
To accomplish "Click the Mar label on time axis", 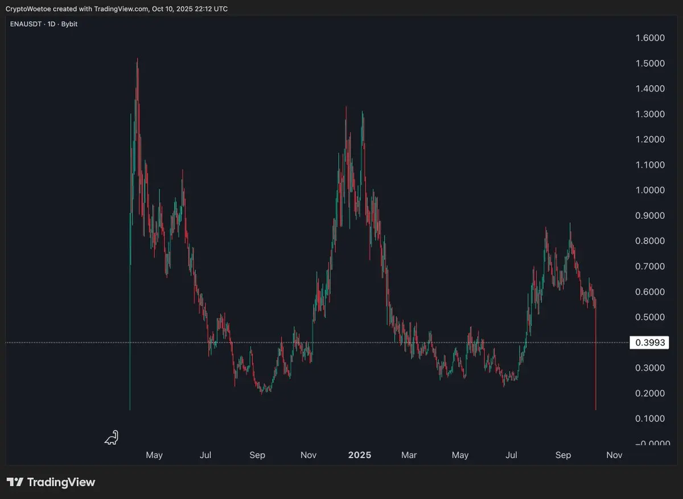I will [x=409, y=455].
